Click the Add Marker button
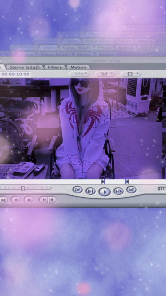 pos(29,200)
